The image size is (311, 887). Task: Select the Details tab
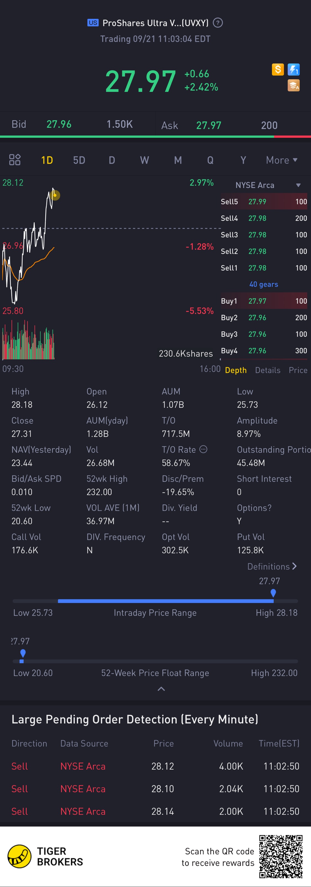click(x=268, y=370)
